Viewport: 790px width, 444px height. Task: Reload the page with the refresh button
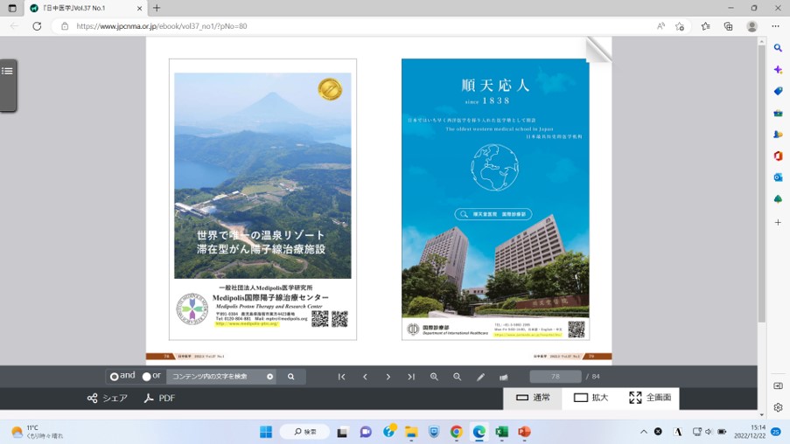click(37, 26)
